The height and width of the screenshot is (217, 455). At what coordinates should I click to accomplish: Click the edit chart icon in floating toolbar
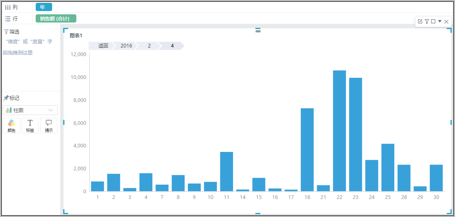point(420,21)
